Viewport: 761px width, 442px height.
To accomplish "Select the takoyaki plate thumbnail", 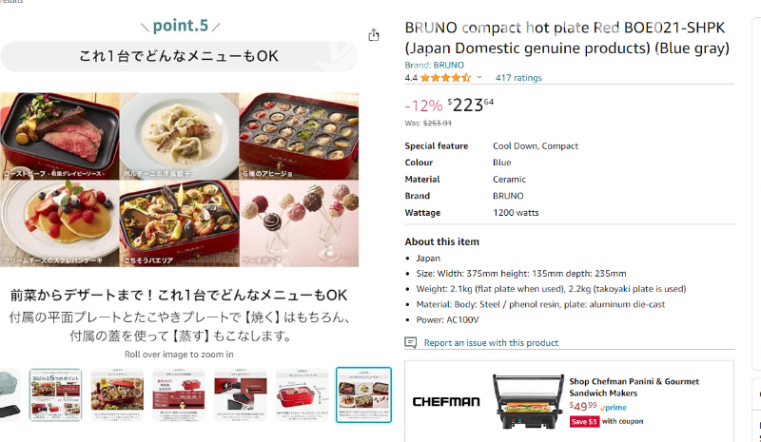I will point(240,394).
